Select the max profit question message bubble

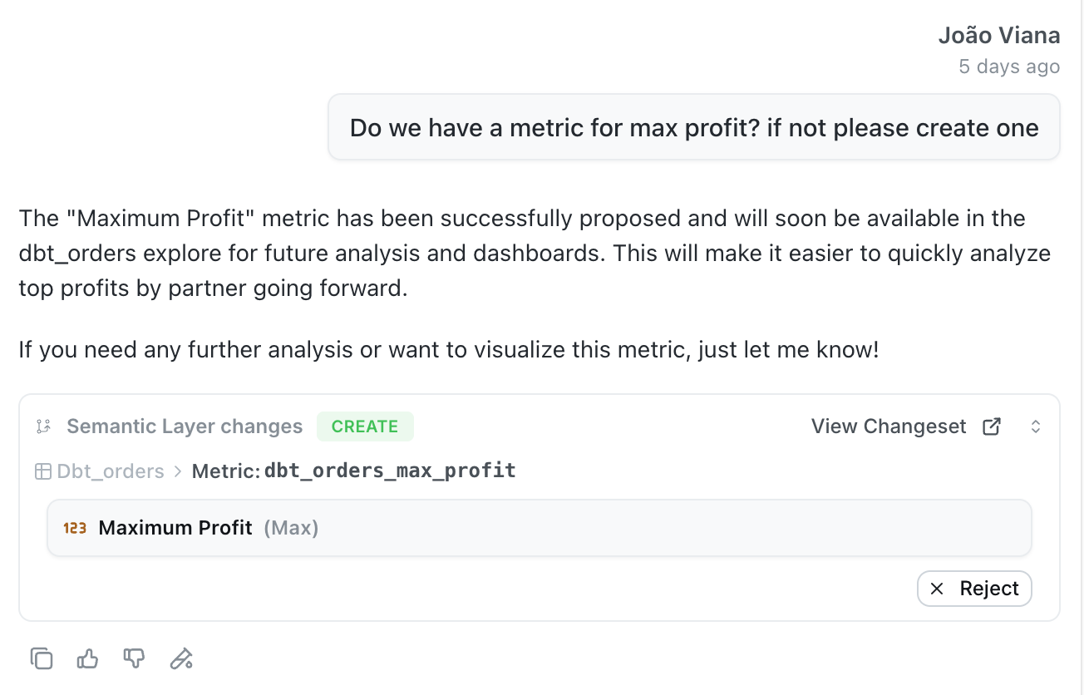tap(694, 127)
